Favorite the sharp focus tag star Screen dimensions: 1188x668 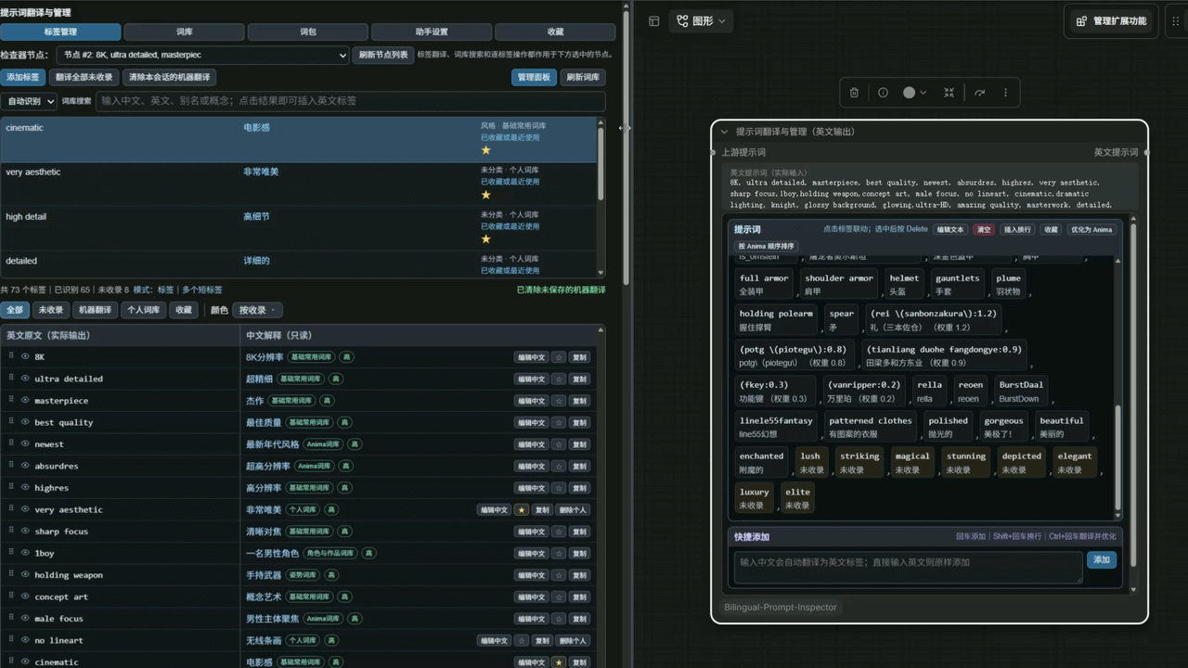click(x=559, y=532)
